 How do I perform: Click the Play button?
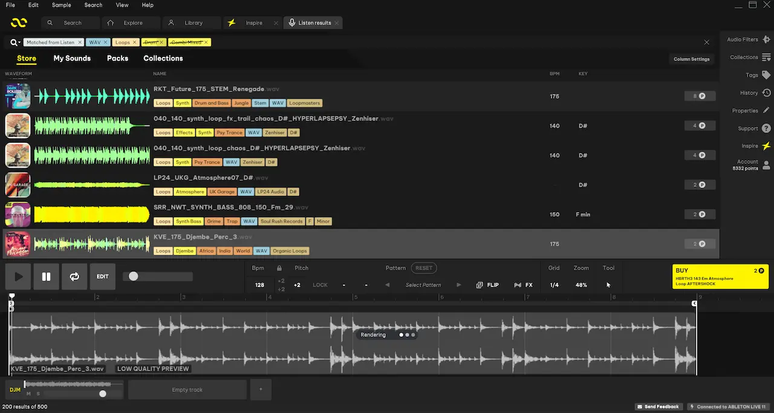18,276
